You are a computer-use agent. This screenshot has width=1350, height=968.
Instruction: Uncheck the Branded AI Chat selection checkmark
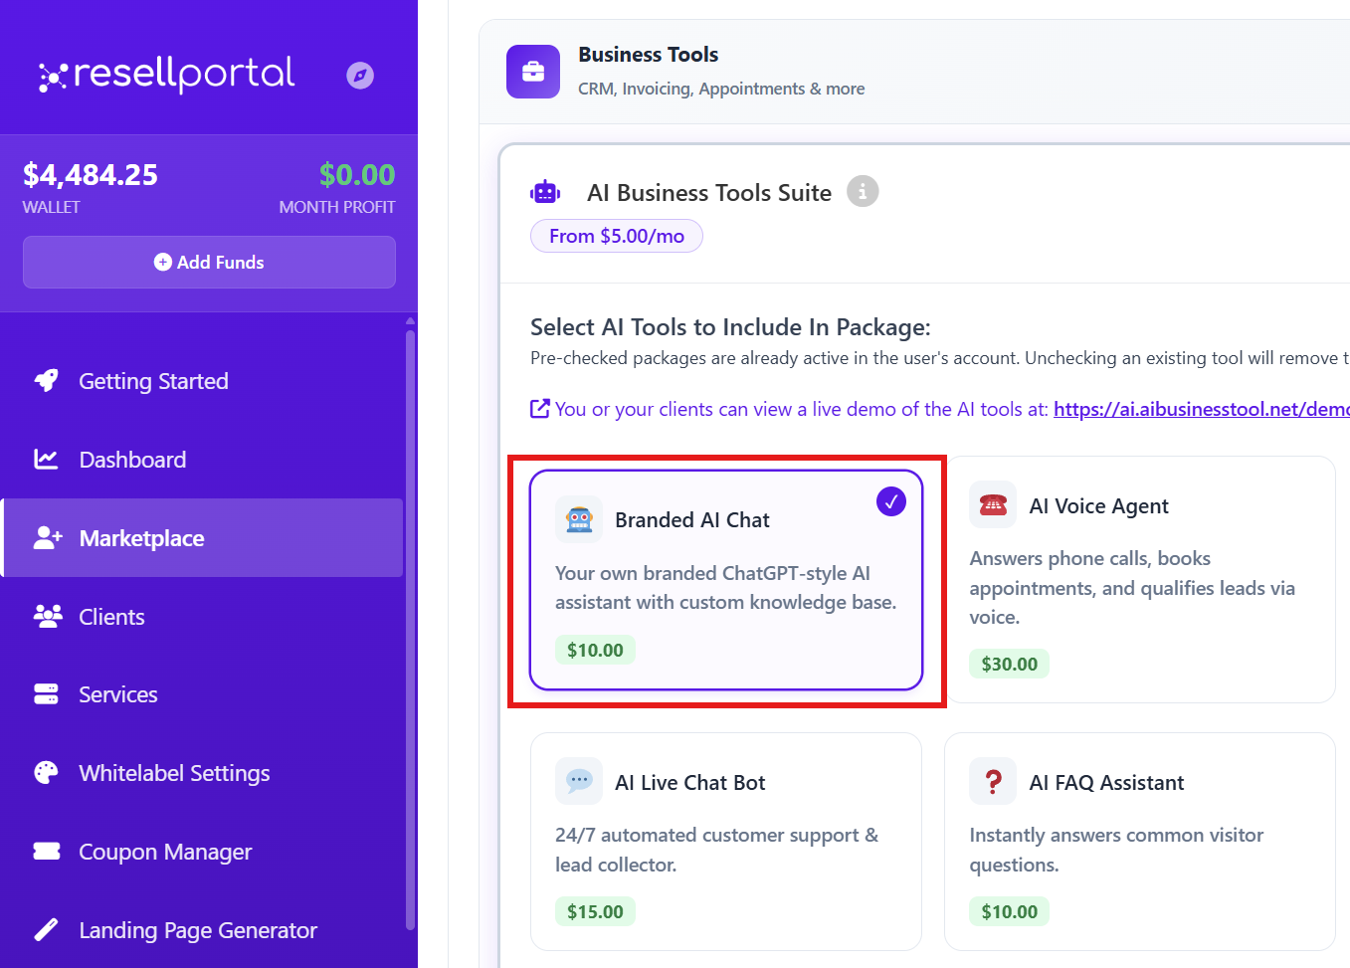pyautogui.click(x=890, y=501)
